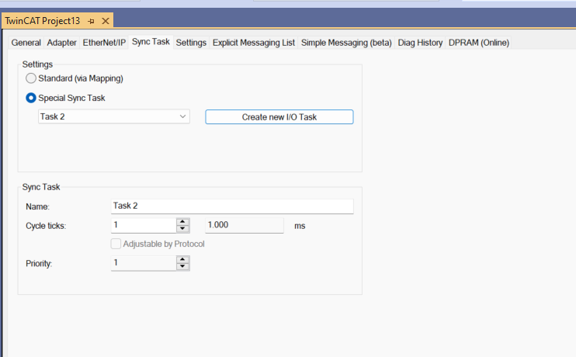The height and width of the screenshot is (357, 576).
Task: Open the EtherNet/IP tab
Action: tap(104, 43)
